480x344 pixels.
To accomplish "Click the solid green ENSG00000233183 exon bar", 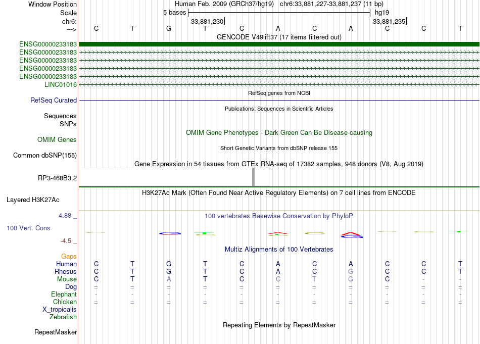I will tap(279, 44).
